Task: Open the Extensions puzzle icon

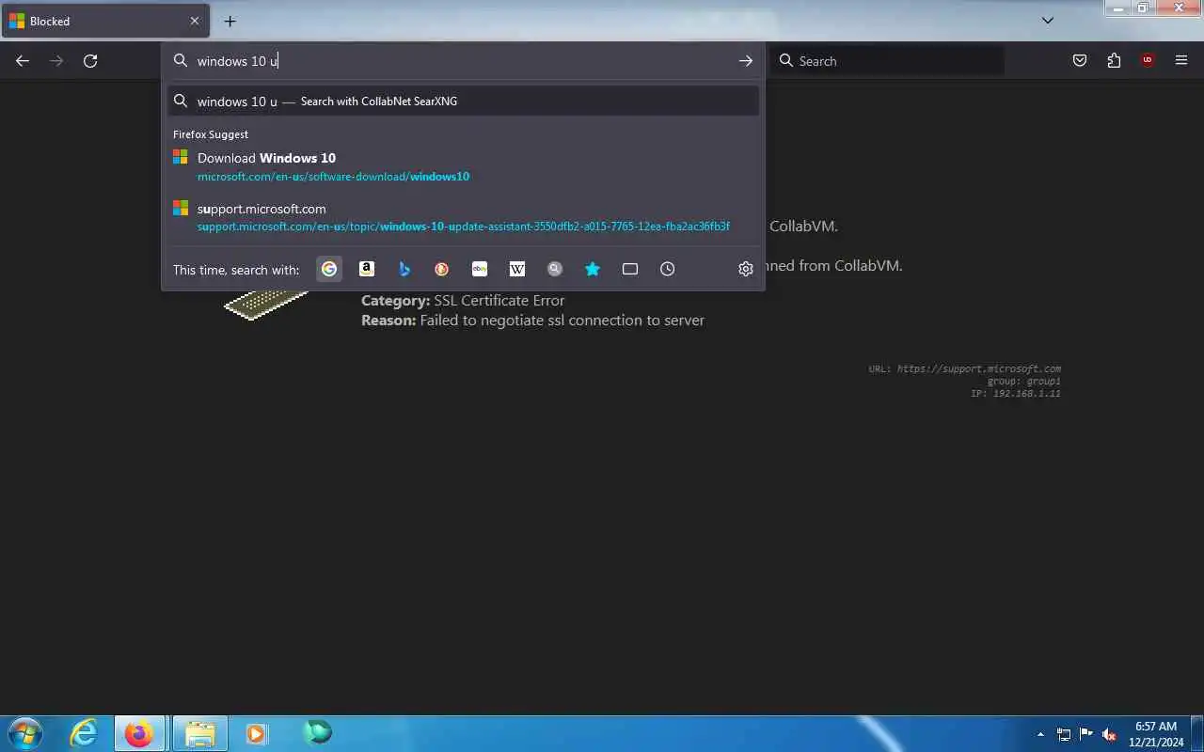Action: click(1114, 61)
